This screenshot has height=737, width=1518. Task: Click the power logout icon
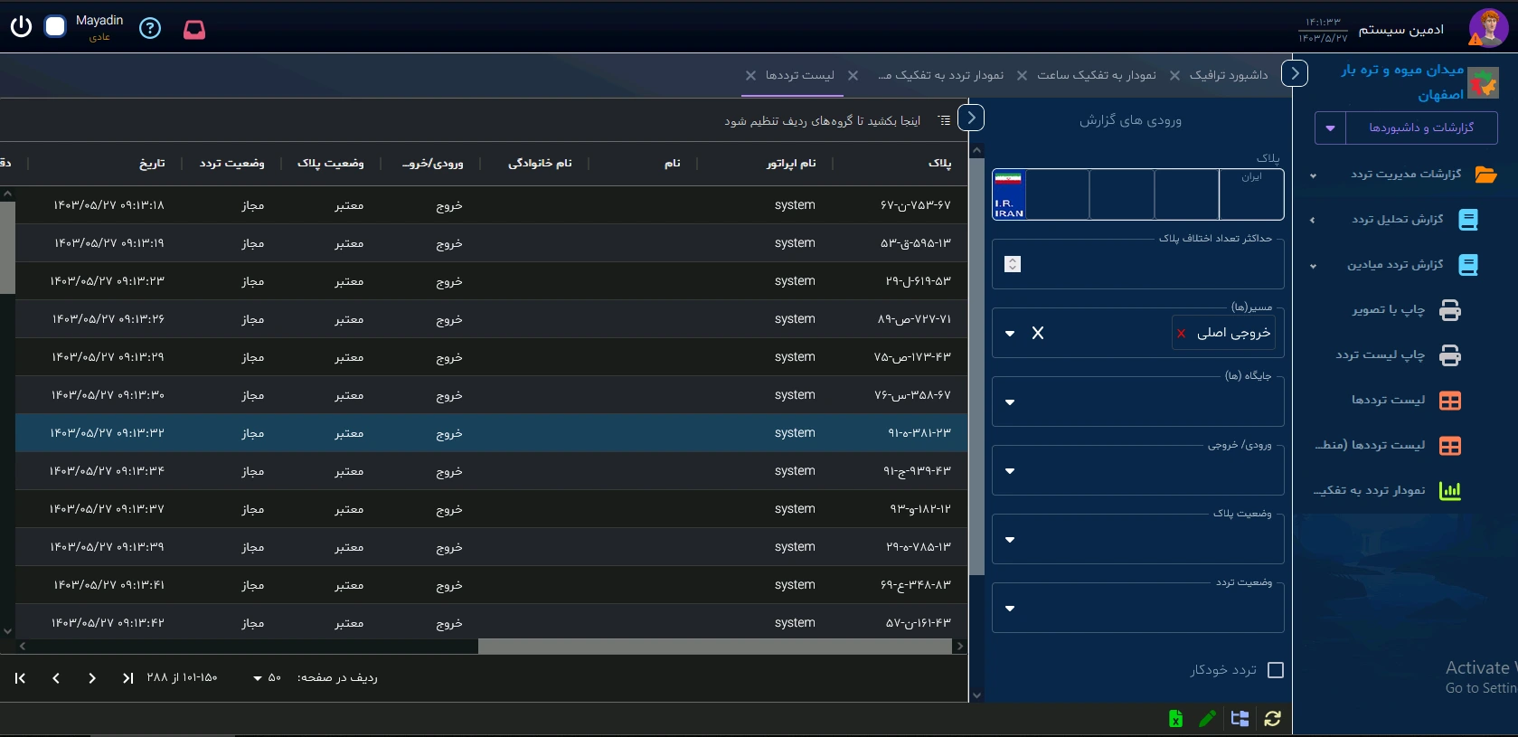pos(21,27)
